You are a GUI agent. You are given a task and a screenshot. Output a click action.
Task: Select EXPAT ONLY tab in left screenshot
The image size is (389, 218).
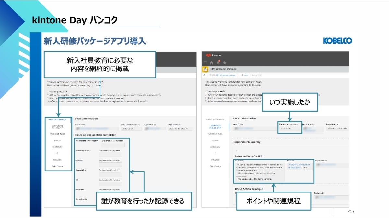pos(58,166)
